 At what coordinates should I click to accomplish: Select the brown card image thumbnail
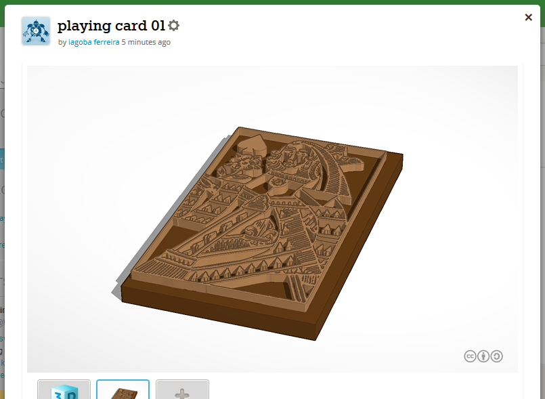pos(123,390)
